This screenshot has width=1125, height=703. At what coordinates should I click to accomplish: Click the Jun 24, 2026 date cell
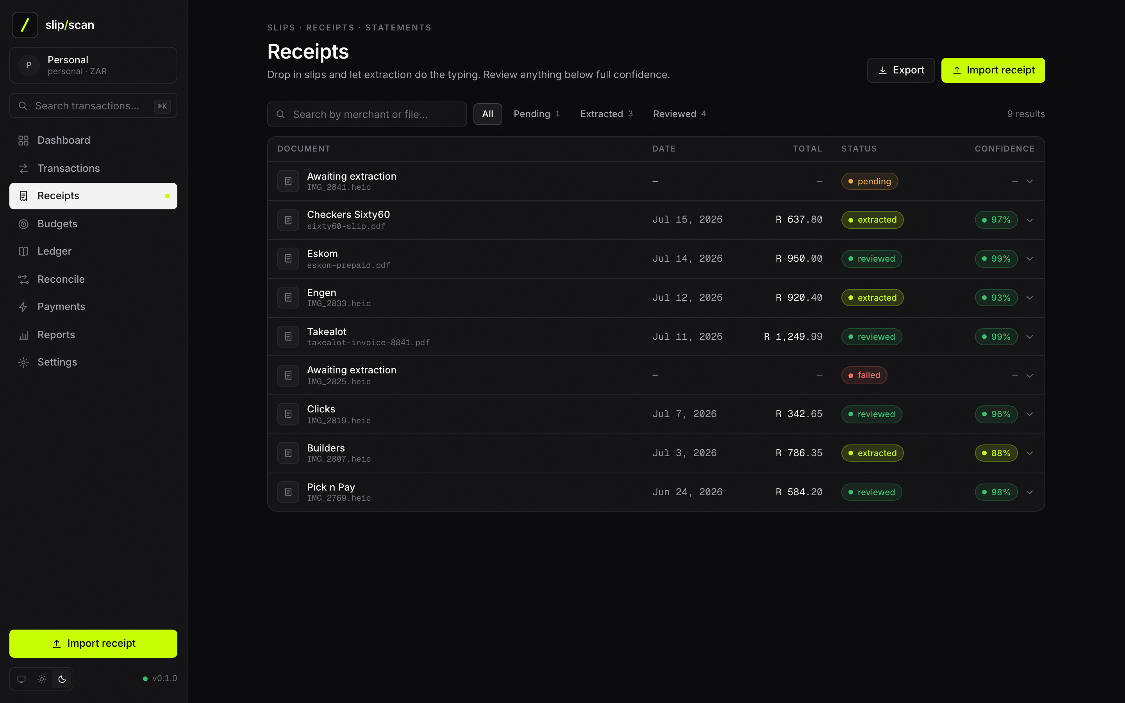pos(687,492)
